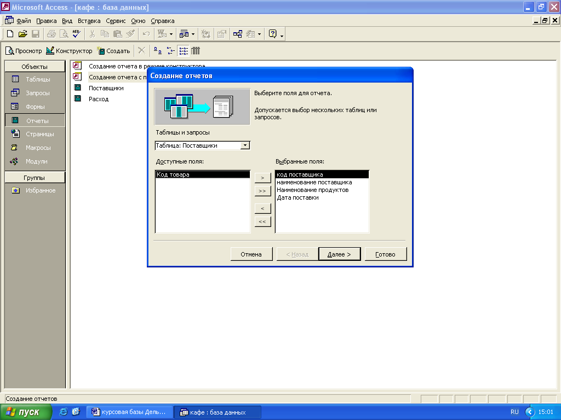Open the Вид menu
Viewport: 561px width, 420px height.
67,21
